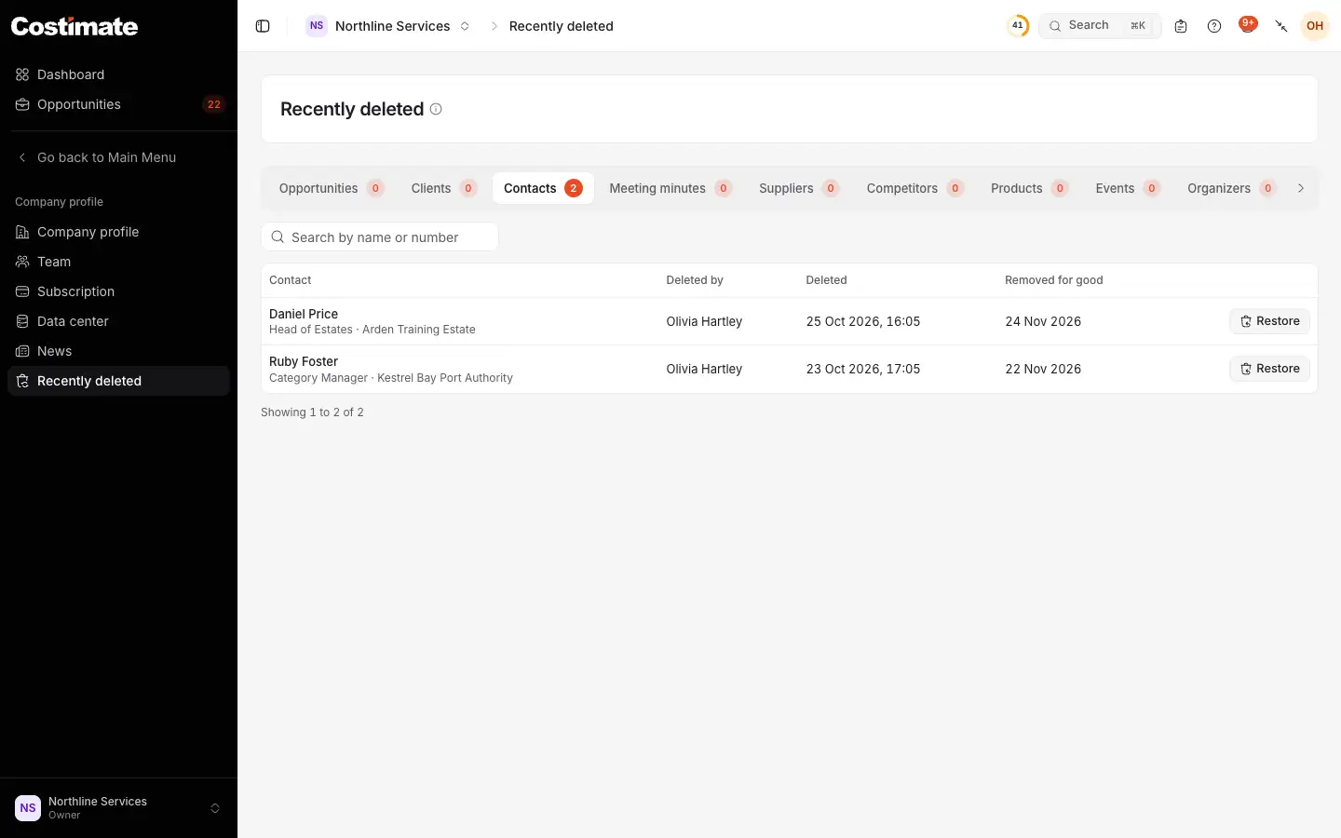Click the progress ring showing 41

tap(1018, 26)
